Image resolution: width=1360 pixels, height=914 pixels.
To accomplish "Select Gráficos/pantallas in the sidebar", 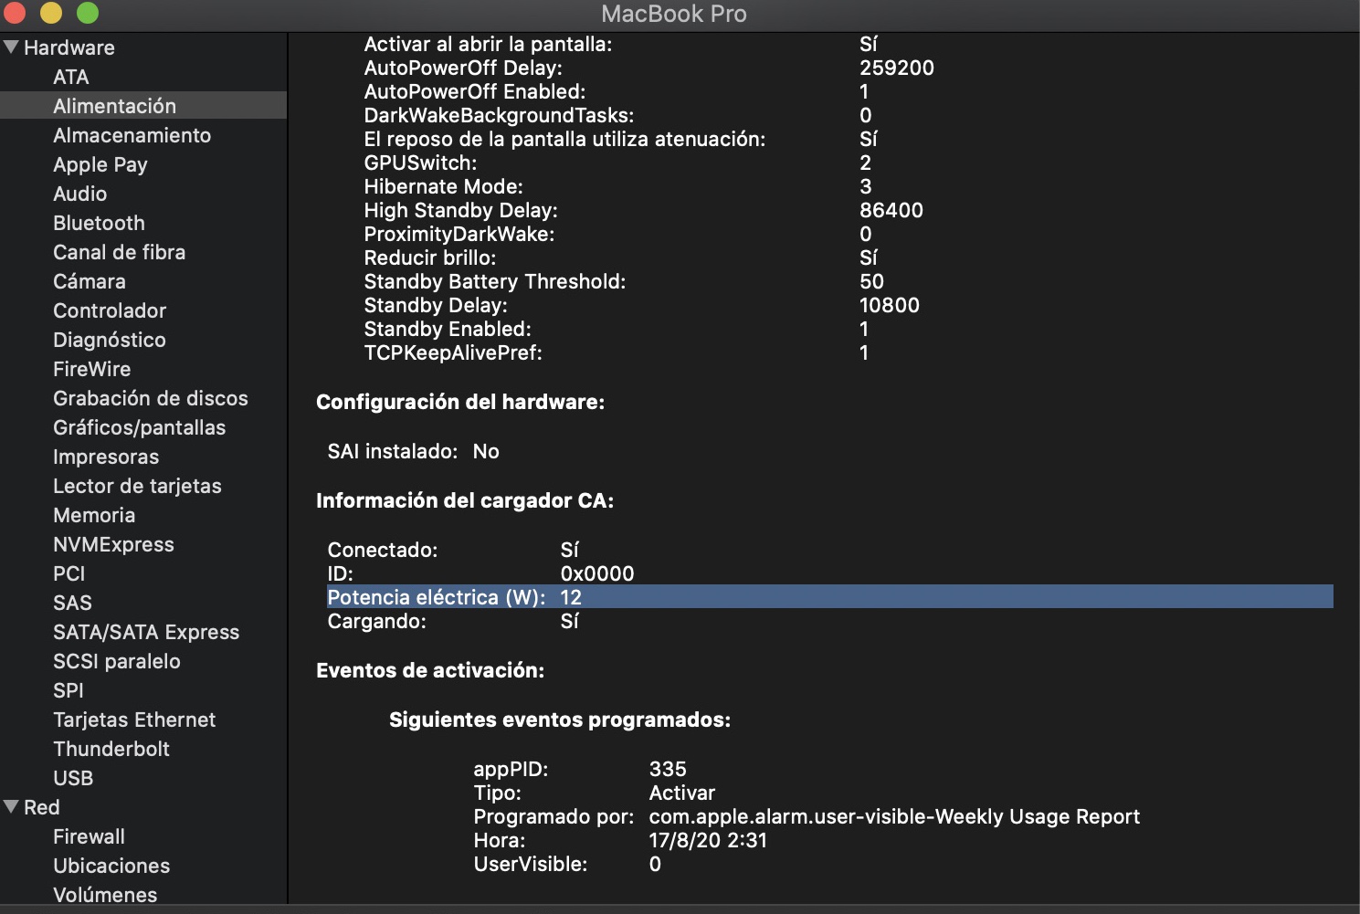I will tap(140, 427).
